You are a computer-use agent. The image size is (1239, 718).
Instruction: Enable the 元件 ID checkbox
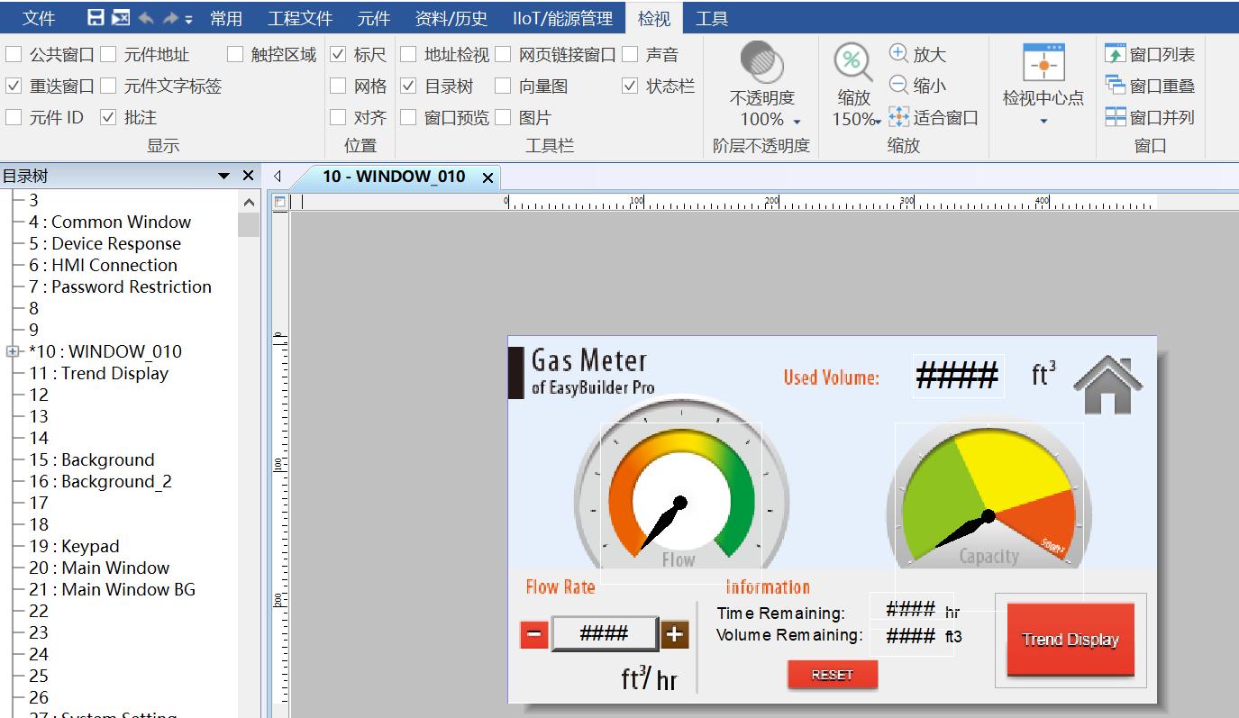[x=14, y=117]
